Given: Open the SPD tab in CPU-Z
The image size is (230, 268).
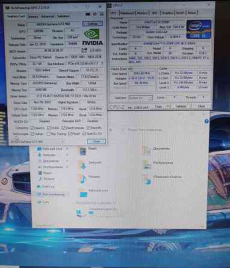Looking at the screenshot, I should (x=155, y=13).
